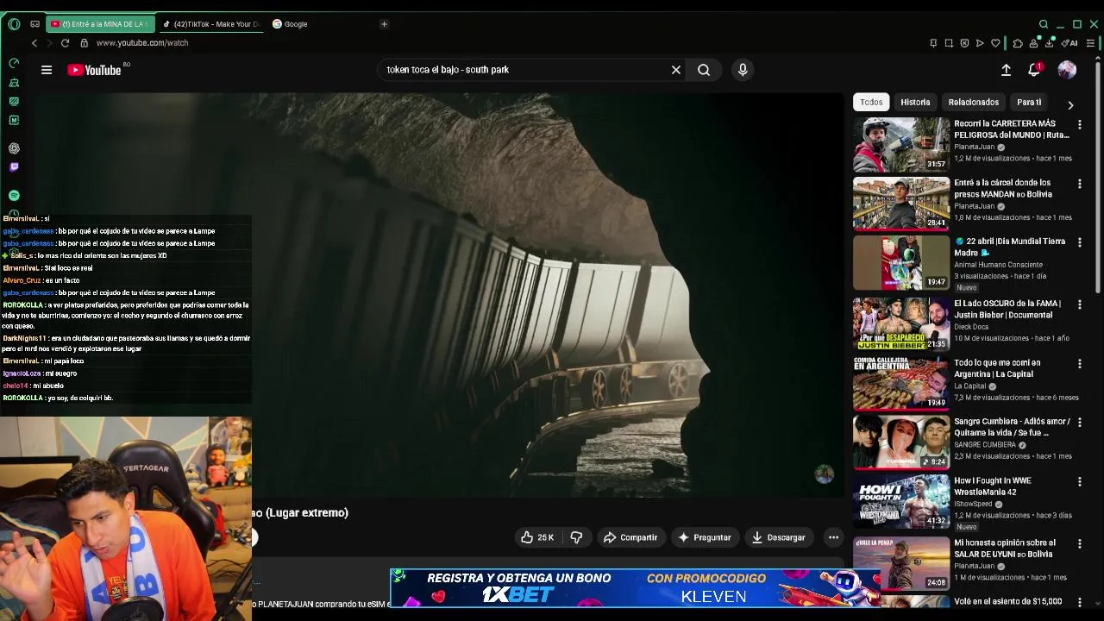Open Easy Setup sliders icon in toolbar
The width and height of the screenshot is (1104, 621).
tap(1091, 43)
